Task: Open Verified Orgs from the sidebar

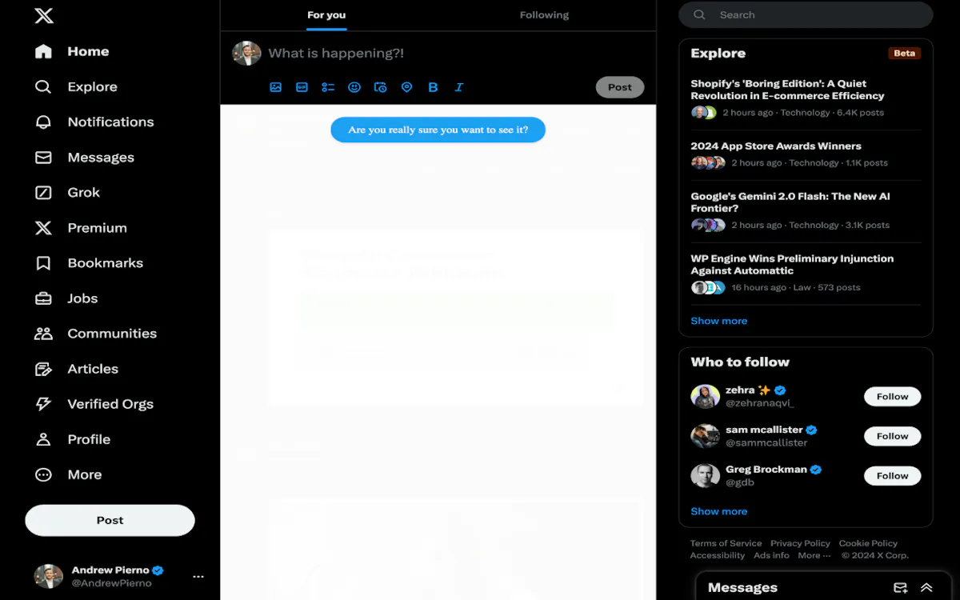Action: (94, 404)
